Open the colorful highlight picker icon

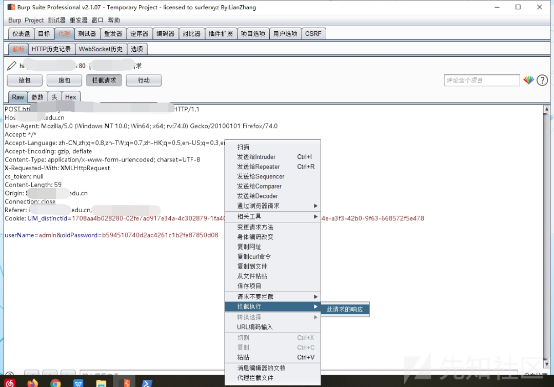(528, 80)
